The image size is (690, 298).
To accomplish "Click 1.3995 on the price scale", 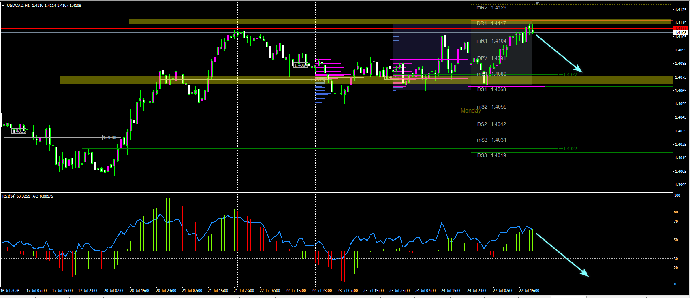I will [680, 185].
